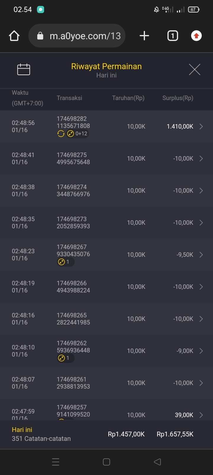Expand the 02:48:41 transaction row details

[x=201, y=159]
